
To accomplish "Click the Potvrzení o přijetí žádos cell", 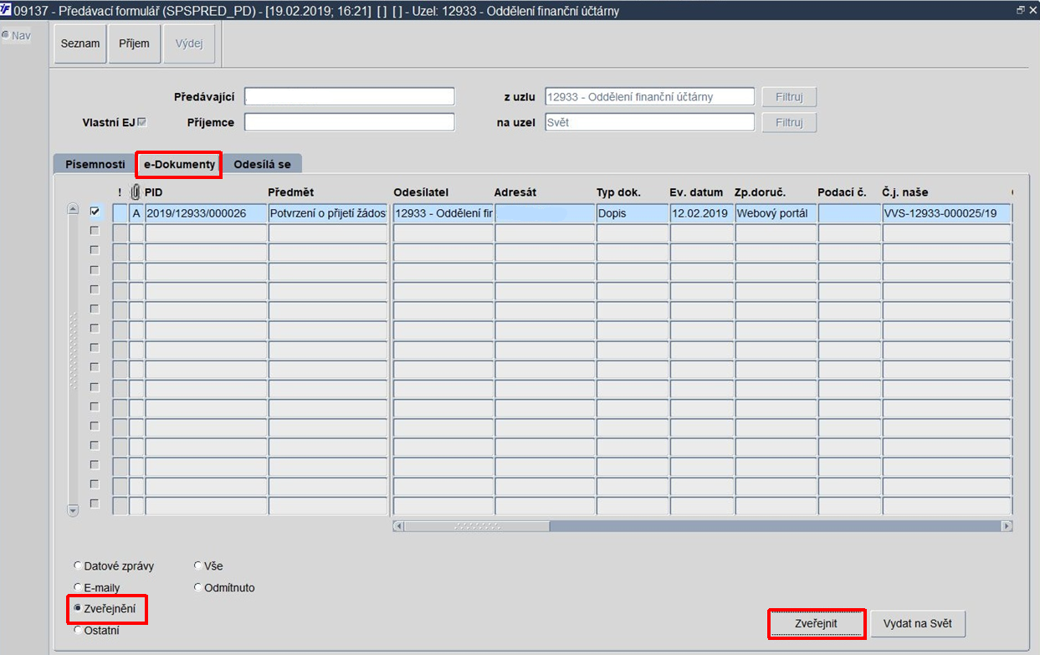I will (x=328, y=213).
